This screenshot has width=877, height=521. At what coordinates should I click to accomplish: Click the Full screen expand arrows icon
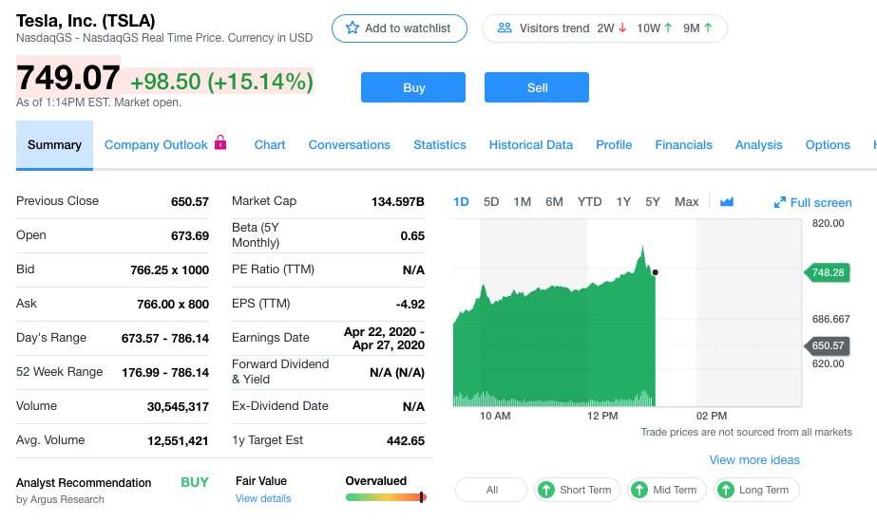point(780,203)
